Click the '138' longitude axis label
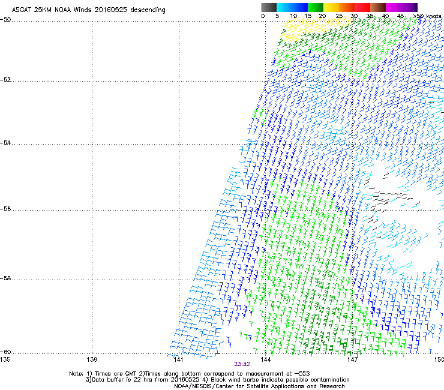This screenshot has height=390, width=444. tap(92, 359)
